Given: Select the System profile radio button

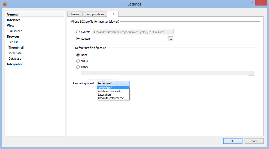Looking at the screenshot, I should [78, 32].
